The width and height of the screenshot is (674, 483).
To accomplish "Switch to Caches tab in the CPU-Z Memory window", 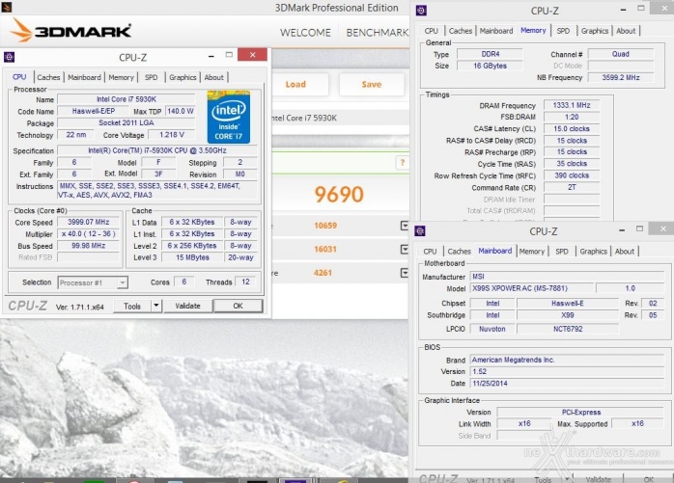I will coord(461,31).
